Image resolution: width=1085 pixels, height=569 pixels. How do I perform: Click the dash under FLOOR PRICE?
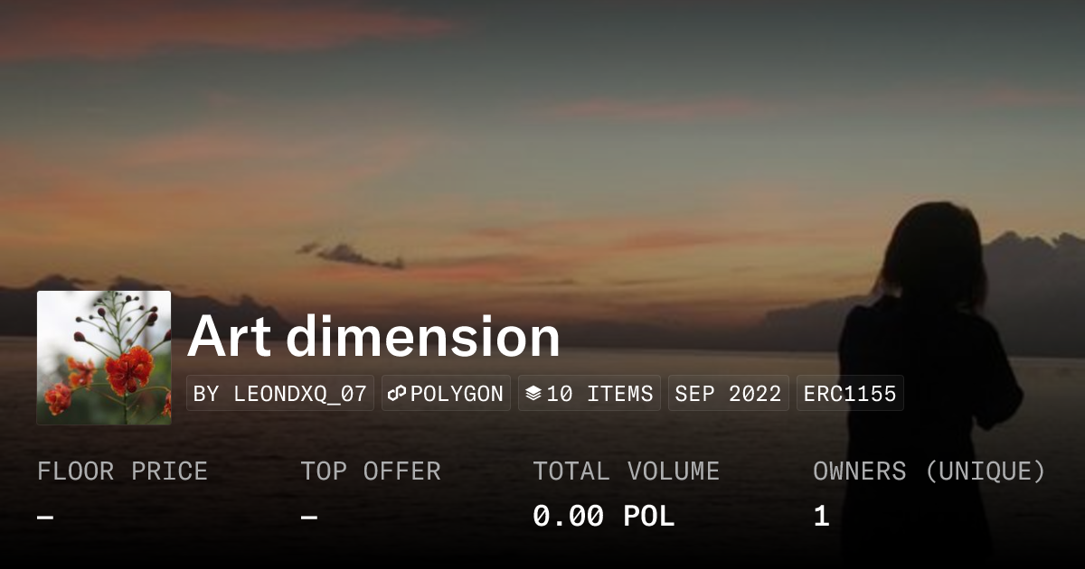pos(42,517)
